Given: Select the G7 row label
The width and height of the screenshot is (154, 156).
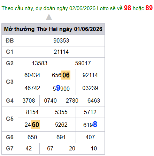Looking at the screenshot, I should 10,149.
